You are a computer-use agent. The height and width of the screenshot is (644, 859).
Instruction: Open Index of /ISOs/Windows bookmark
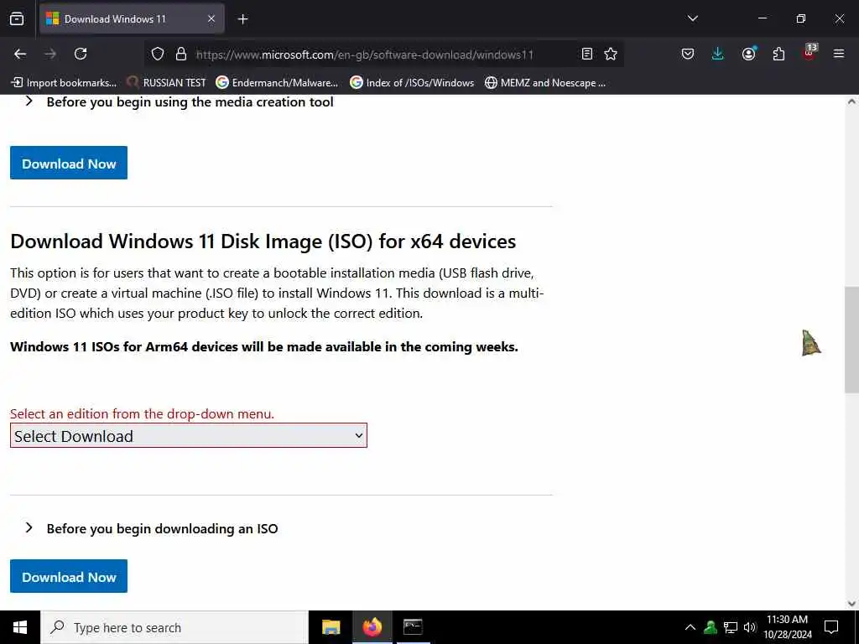coord(412,83)
